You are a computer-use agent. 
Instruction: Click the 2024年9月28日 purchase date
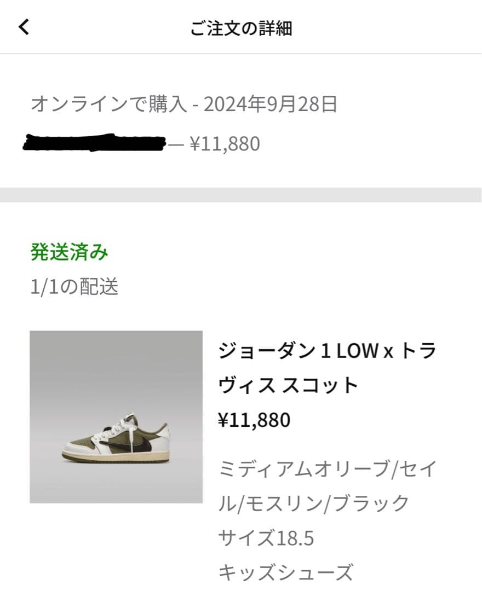(271, 103)
